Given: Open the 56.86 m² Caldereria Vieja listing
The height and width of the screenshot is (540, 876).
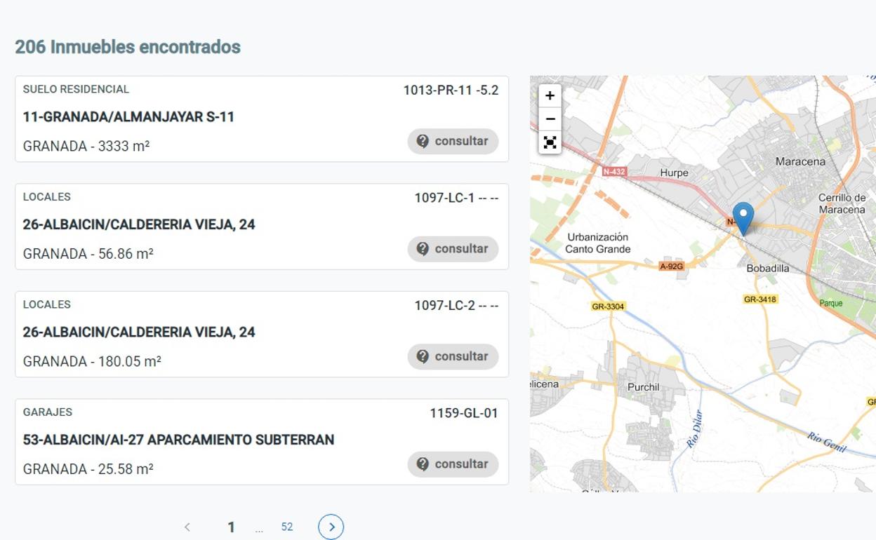Looking at the screenshot, I should (139, 224).
